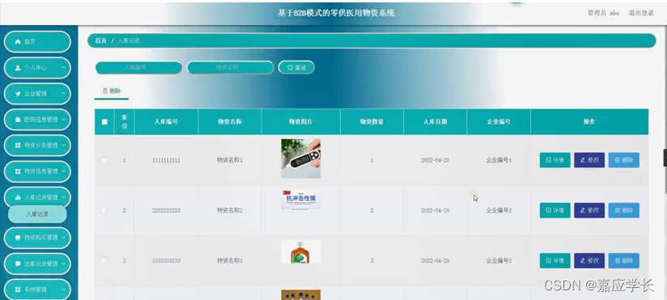This screenshot has width=667, height=300.
Task: Click the 3M product image in row 2
Action: point(301,199)
